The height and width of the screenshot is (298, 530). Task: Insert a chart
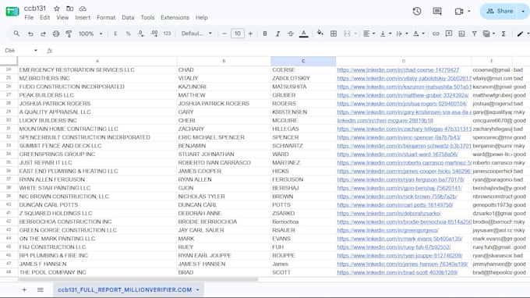point(461,34)
